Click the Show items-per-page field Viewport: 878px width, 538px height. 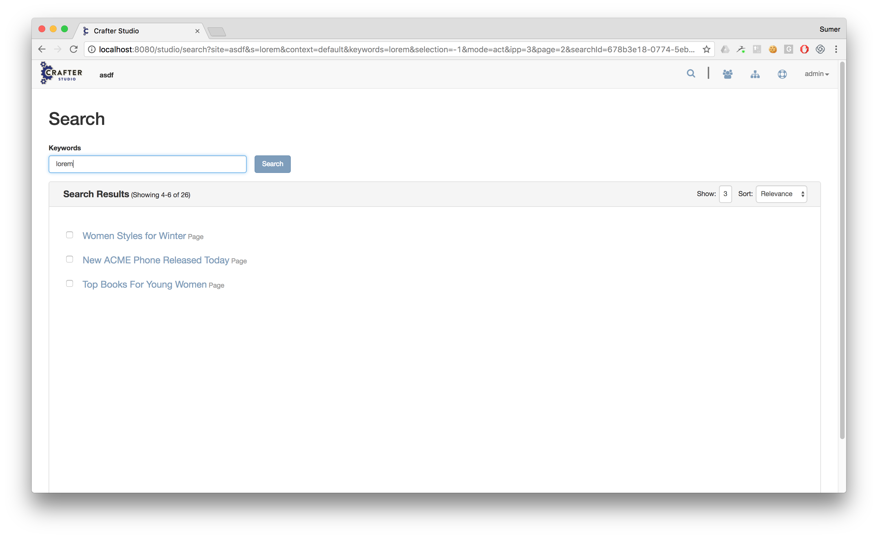pyautogui.click(x=725, y=194)
